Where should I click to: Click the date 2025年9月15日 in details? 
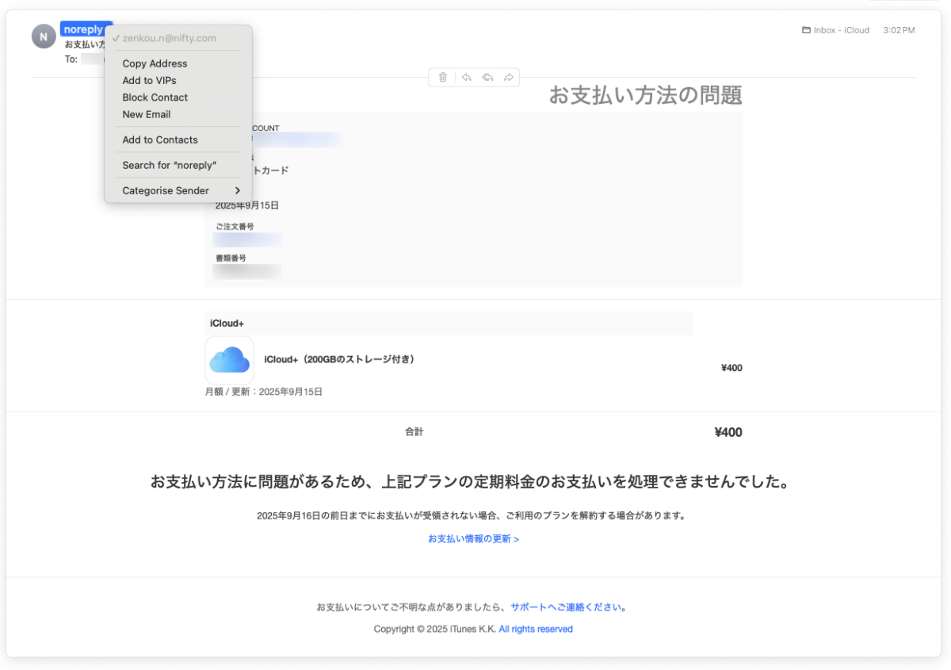(247, 205)
